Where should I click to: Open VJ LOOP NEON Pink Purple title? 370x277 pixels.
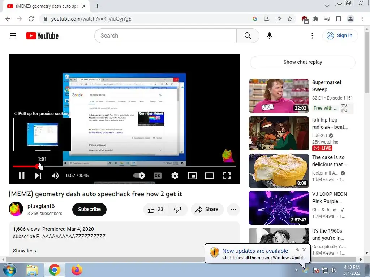330,198
